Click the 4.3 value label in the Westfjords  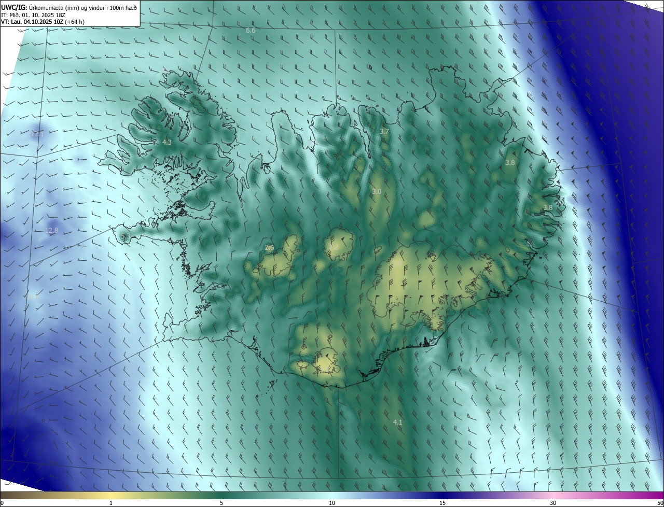(x=167, y=142)
